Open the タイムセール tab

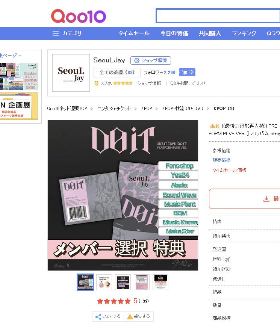tap(134, 33)
